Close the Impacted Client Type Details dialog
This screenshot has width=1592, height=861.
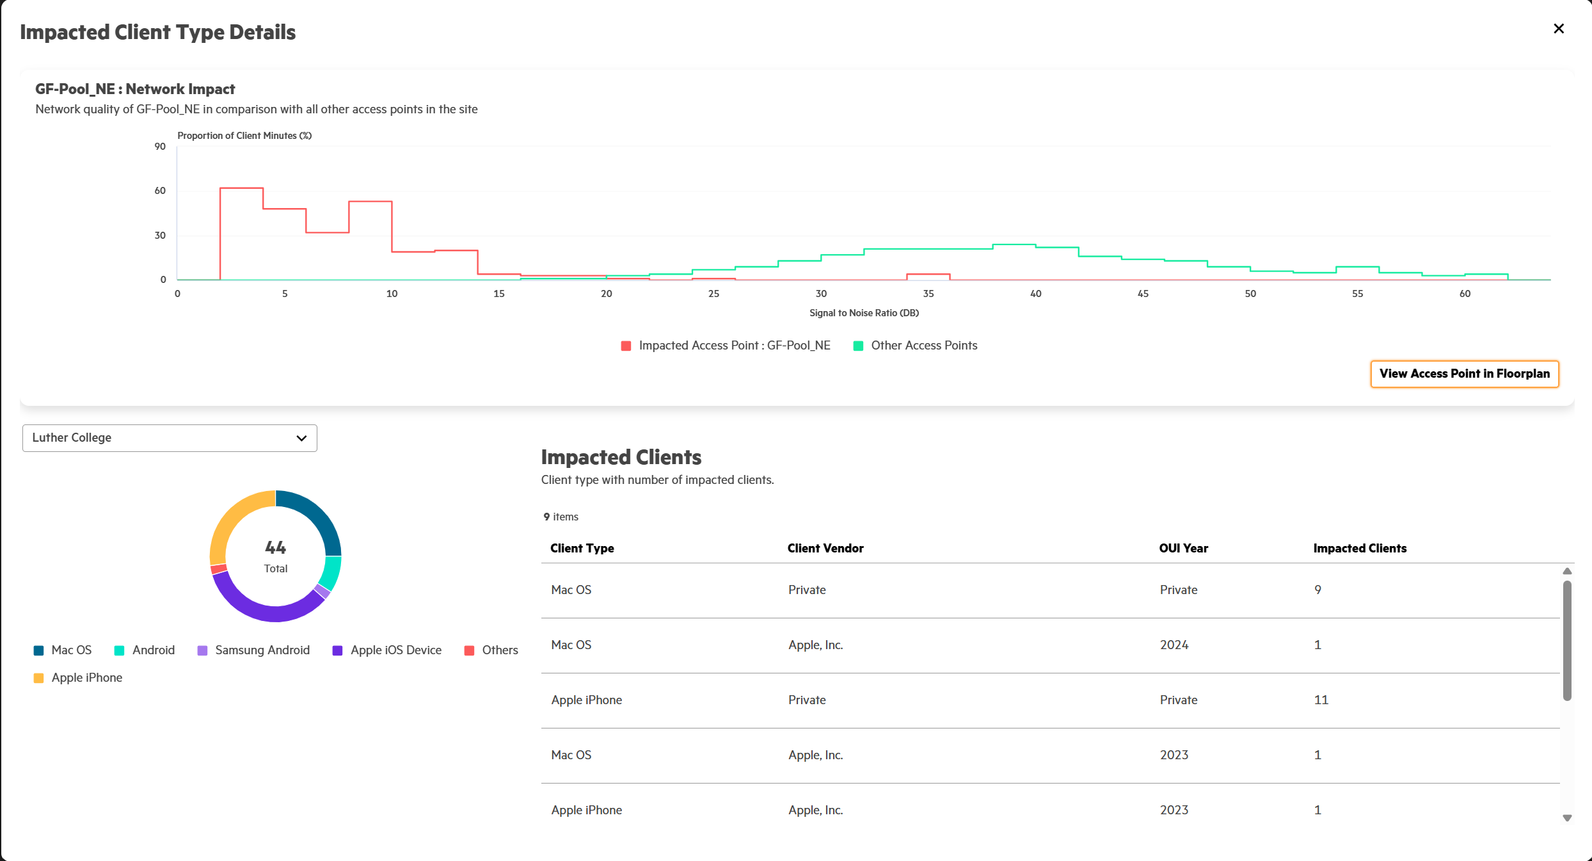1559,29
